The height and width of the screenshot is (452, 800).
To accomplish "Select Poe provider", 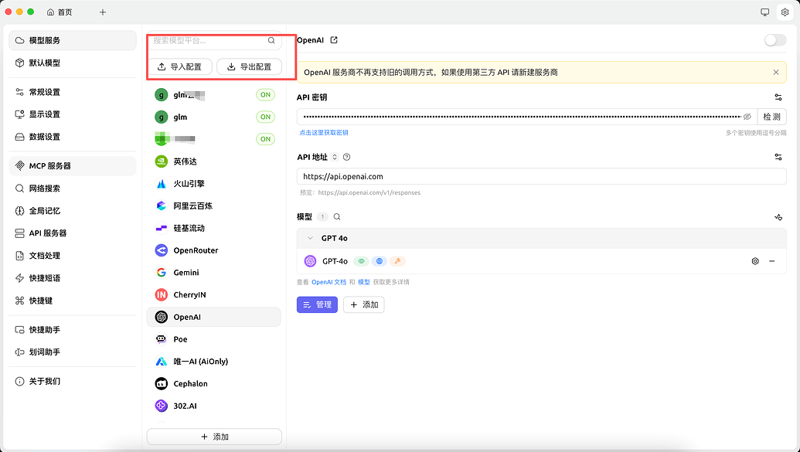I will point(214,339).
